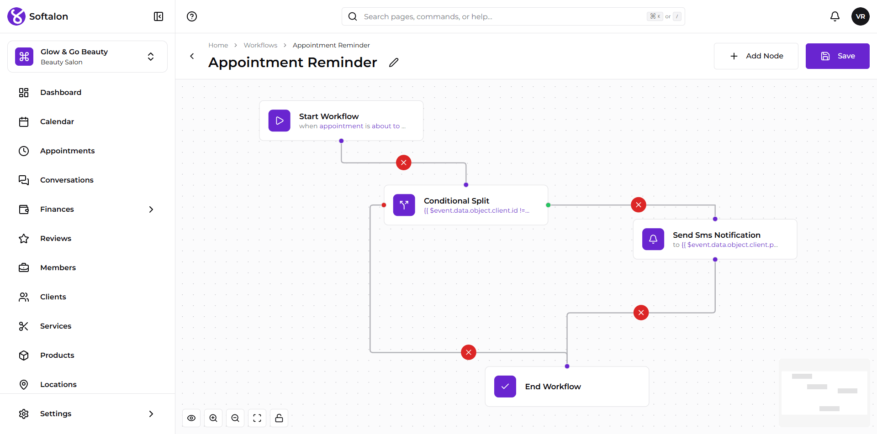Fit the workflow to view

coord(257,418)
